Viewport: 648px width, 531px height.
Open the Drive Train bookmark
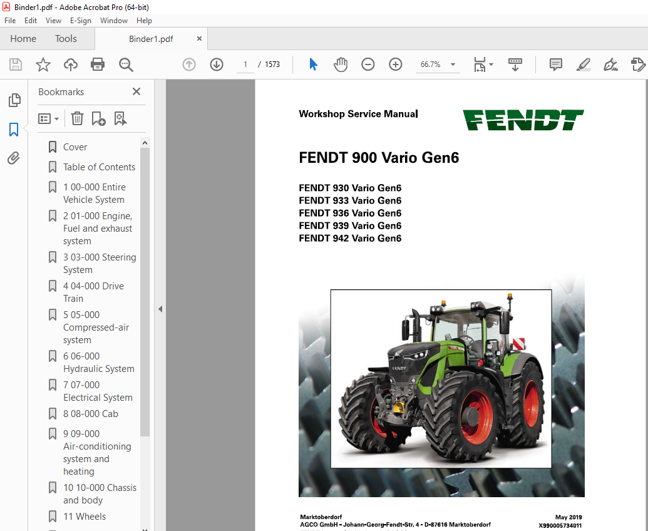93,292
